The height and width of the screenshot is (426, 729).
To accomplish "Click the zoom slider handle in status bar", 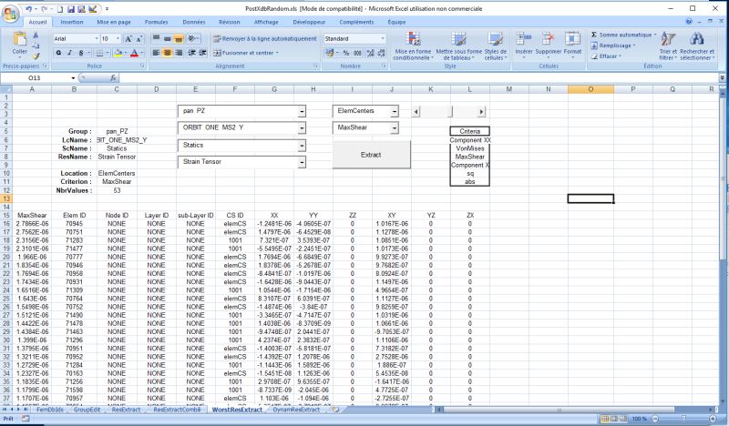I will point(683,419).
